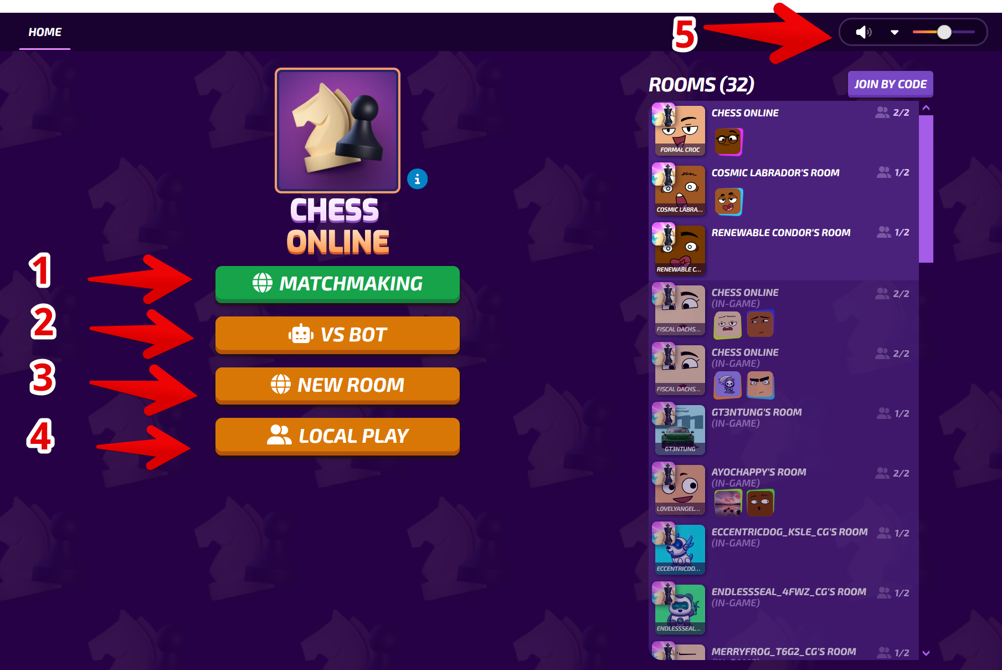Start Matchmaking

pyautogui.click(x=337, y=284)
